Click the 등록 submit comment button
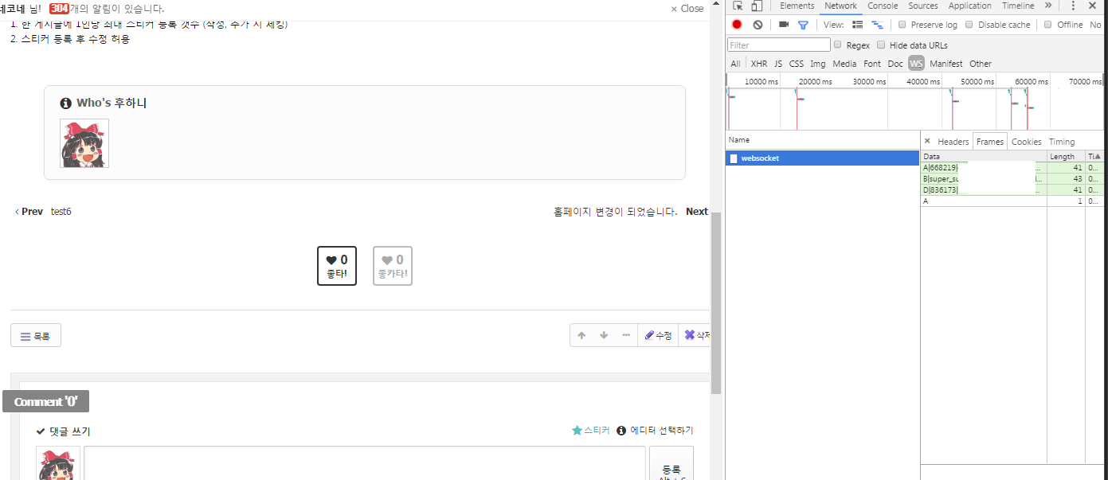This screenshot has width=1108, height=480. tap(671, 463)
